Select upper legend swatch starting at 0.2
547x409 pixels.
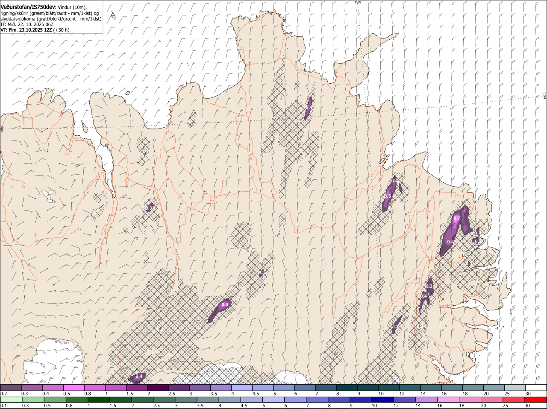click(x=11, y=388)
